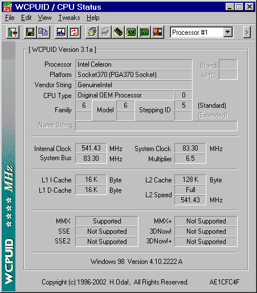257x293 pixels.
Task: Click the MMX 'Supported' field
Action: (107, 221)
